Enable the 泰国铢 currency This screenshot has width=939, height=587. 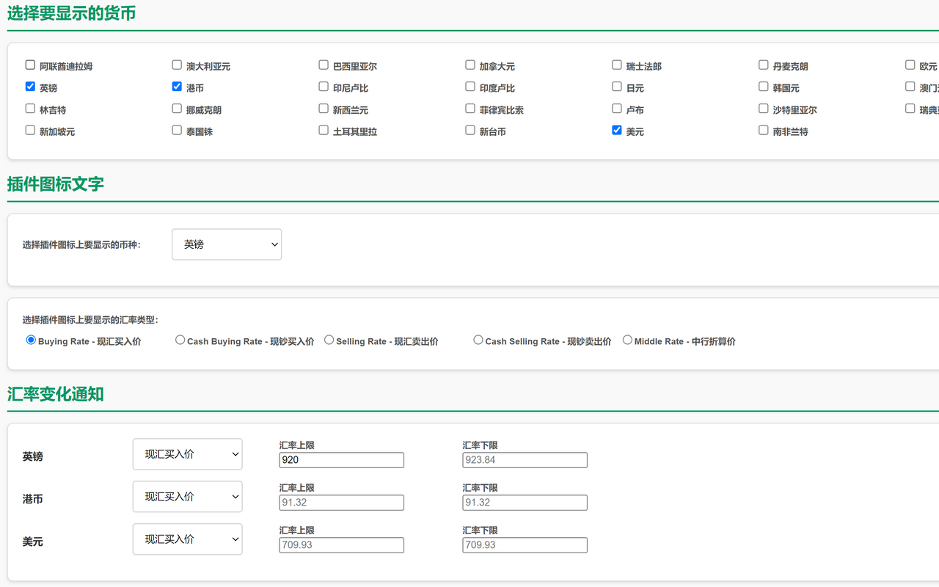[x=176, y=130]
